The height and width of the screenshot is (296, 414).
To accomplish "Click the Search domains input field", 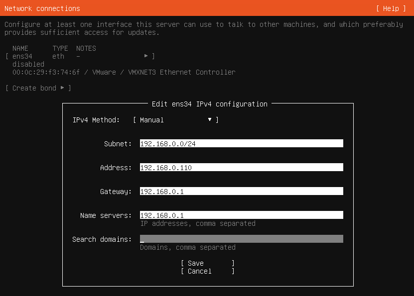I will [x=241, y=239].
